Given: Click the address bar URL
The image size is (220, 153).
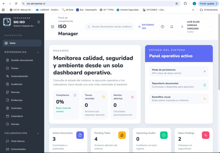Looking at the screenshot, I should pyautogui.click(x=36, y=4).
